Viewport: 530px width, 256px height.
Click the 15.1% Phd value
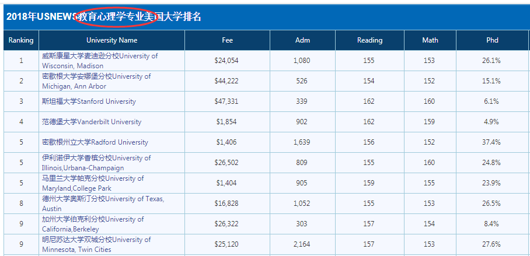[x=491, y=81]
